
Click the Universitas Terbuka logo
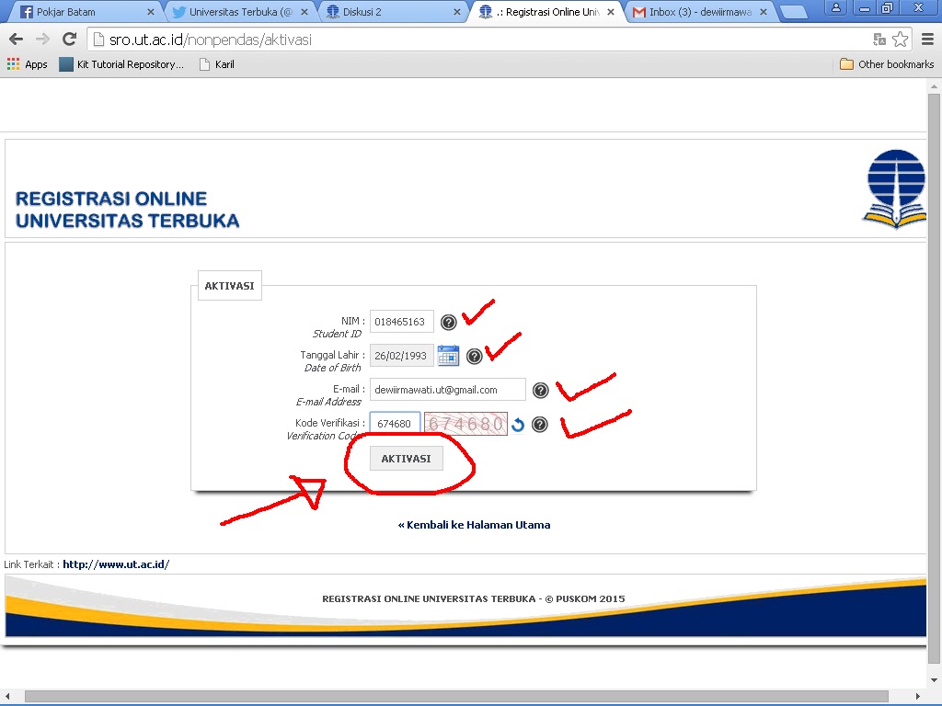894,188
